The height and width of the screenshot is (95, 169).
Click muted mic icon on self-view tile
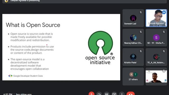coord(164,71)
